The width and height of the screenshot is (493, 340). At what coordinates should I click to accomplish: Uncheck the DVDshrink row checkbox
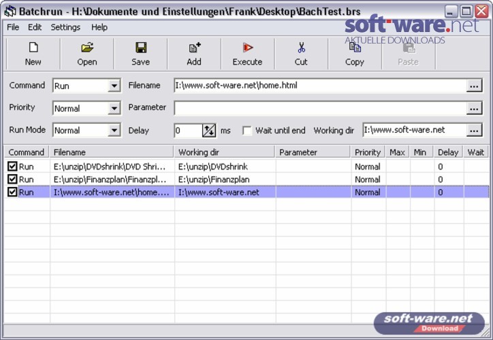12,167
